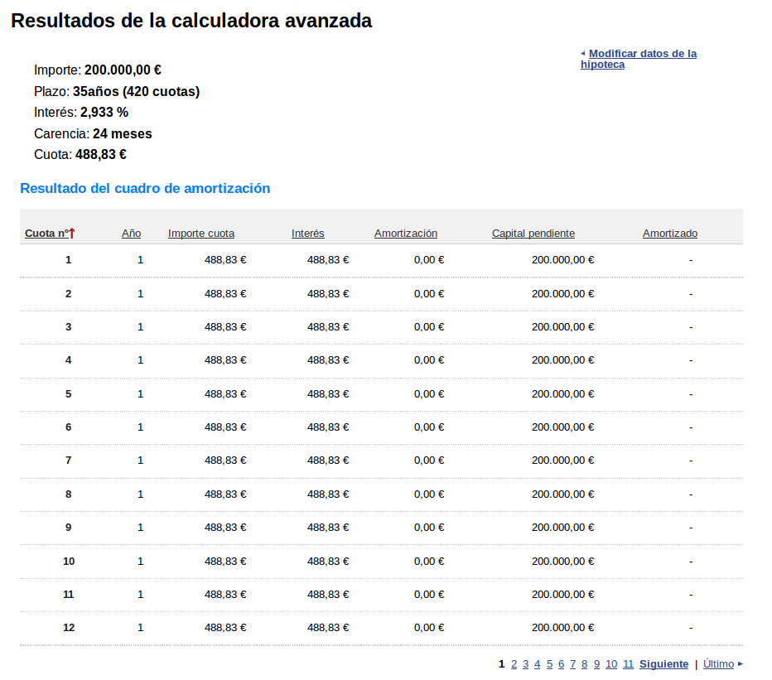Image resolution: width=772 pixels, height=680 pixels.
Task: Go to page 10 of the table
Action: coord(611,664)
